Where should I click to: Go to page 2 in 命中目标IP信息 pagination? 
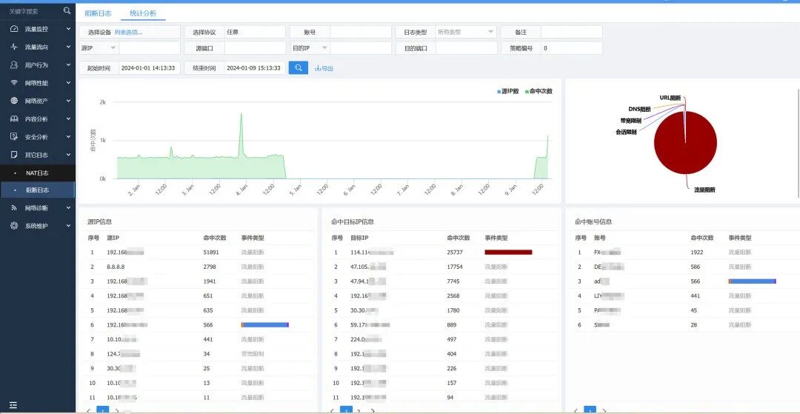(359, 410)
